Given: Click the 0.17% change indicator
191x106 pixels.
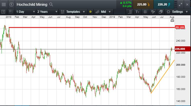Looking at the screenshot, I should tap(126, 3).
